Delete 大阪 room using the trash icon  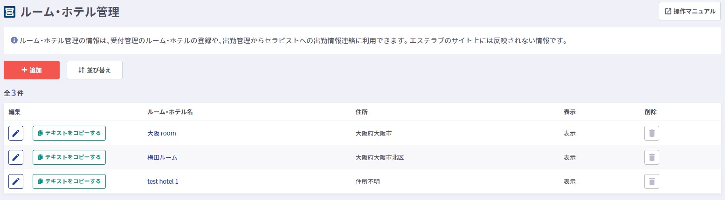click(x=651, y=133)
